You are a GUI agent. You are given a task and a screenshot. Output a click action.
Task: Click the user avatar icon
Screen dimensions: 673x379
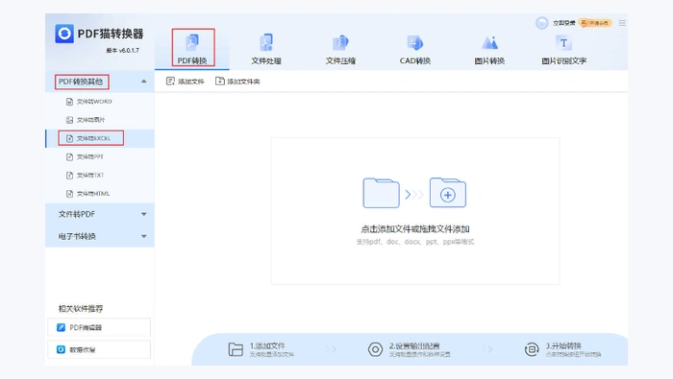(542, 23)
